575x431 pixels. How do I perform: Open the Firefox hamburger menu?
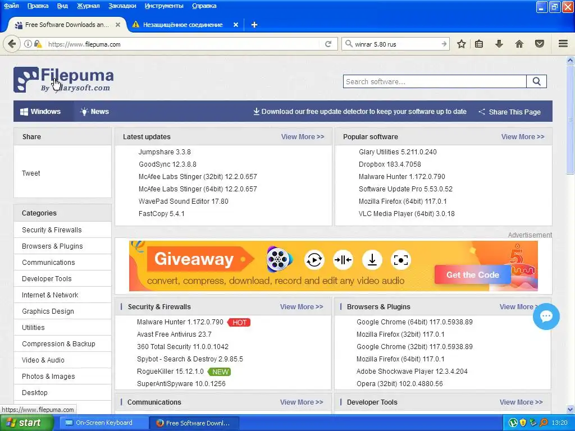(x=563, y=44)
